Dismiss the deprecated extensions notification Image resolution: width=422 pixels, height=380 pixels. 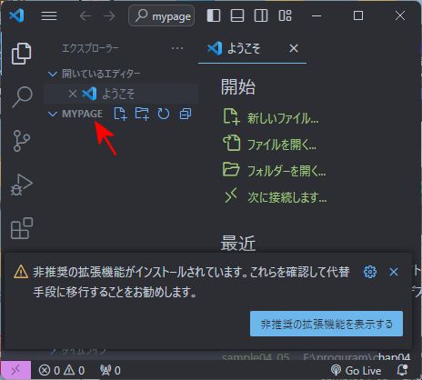coord(394,272)
